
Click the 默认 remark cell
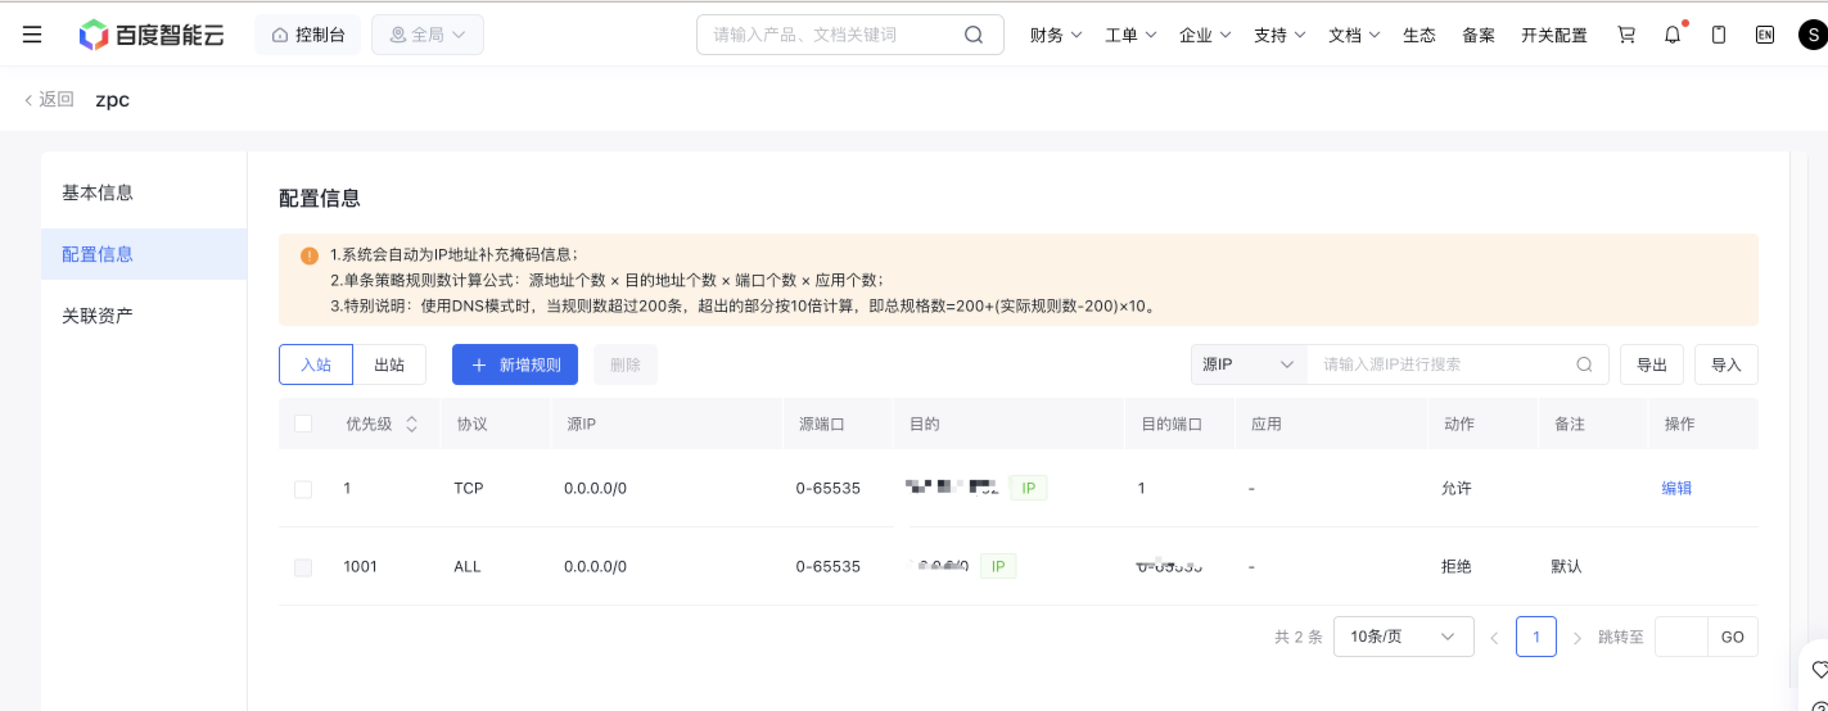(1566, 566)
